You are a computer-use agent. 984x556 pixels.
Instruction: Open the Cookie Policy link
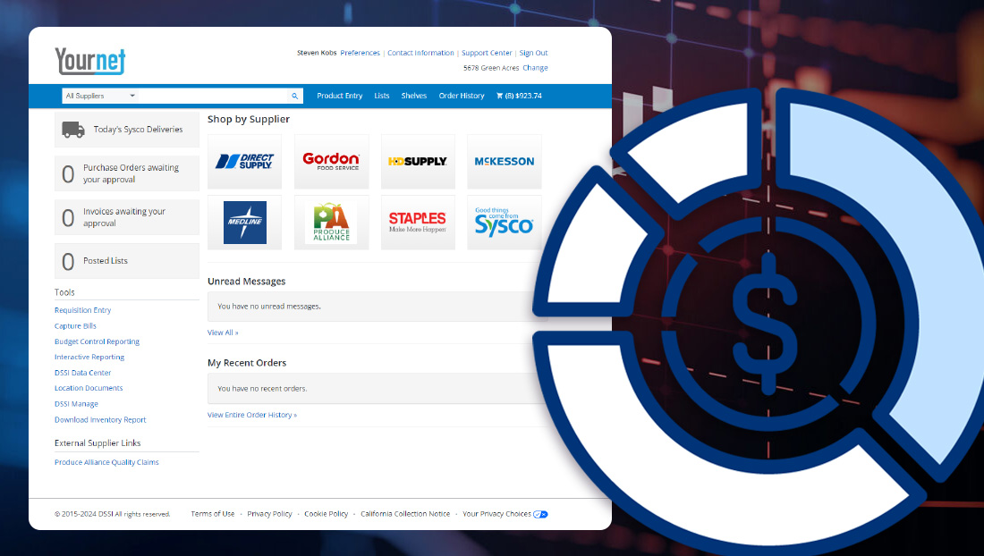[327, 514]
